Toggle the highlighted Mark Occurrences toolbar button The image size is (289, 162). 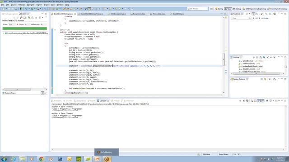click(89, 9)
